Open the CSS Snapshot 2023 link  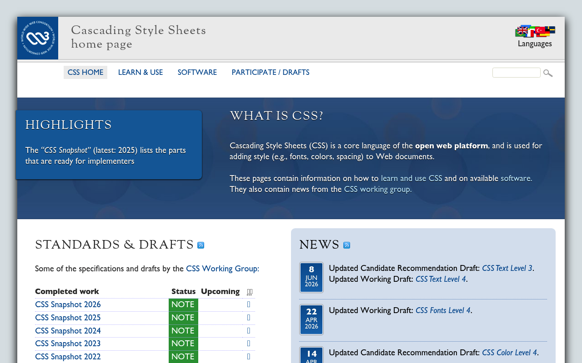pyautogui.click(x=68, y=343)
